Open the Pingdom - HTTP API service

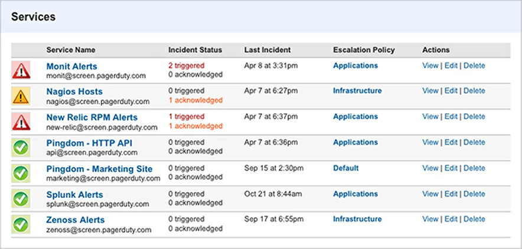tap(89, 143)
